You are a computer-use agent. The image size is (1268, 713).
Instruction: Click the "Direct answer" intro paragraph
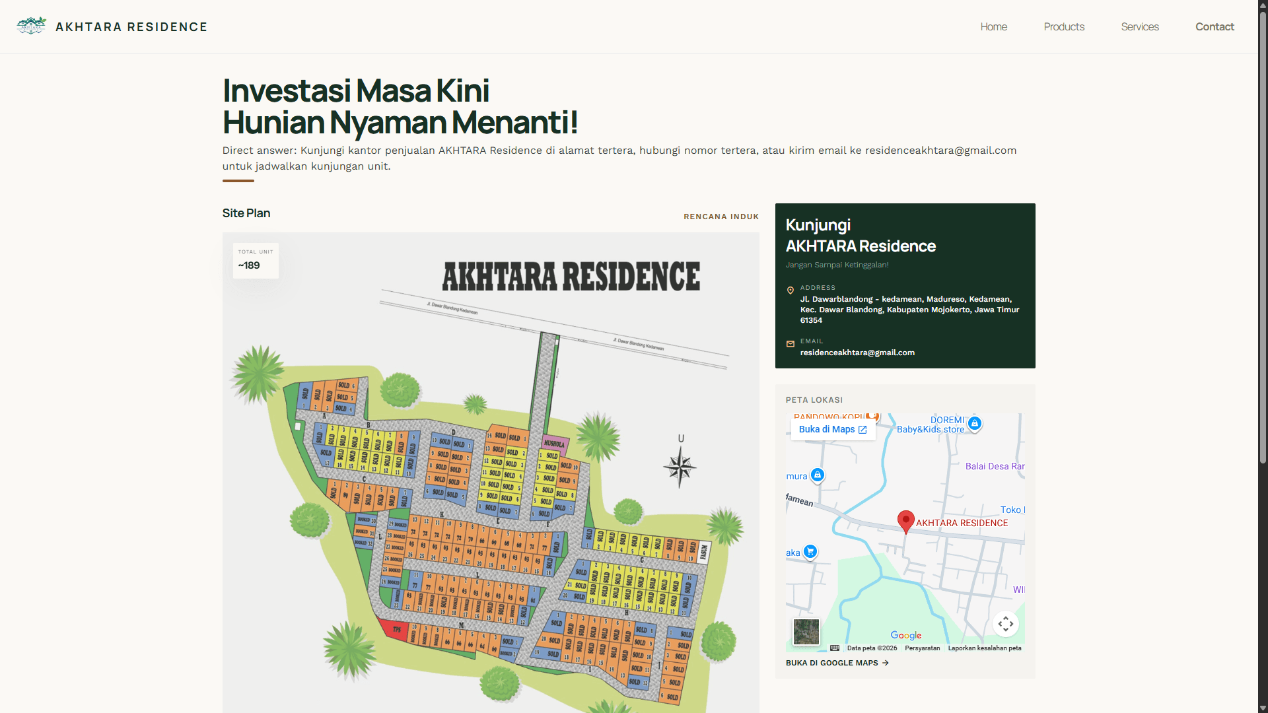point(619,158)
